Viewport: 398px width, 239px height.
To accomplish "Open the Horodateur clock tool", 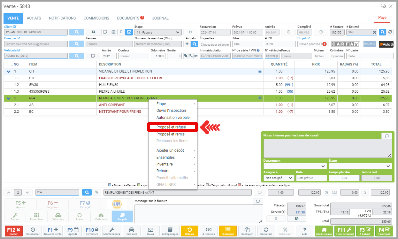I will tap(33, 231).
